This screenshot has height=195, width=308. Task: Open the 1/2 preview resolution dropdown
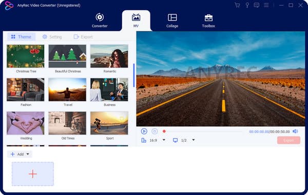point(194,140)
